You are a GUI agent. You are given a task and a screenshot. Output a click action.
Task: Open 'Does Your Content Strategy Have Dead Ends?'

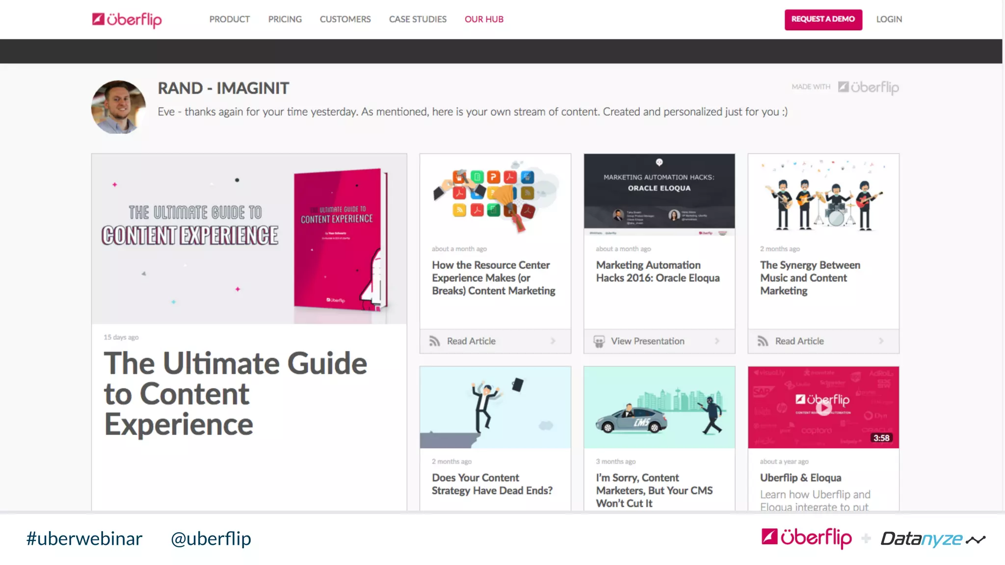(492, 484)
